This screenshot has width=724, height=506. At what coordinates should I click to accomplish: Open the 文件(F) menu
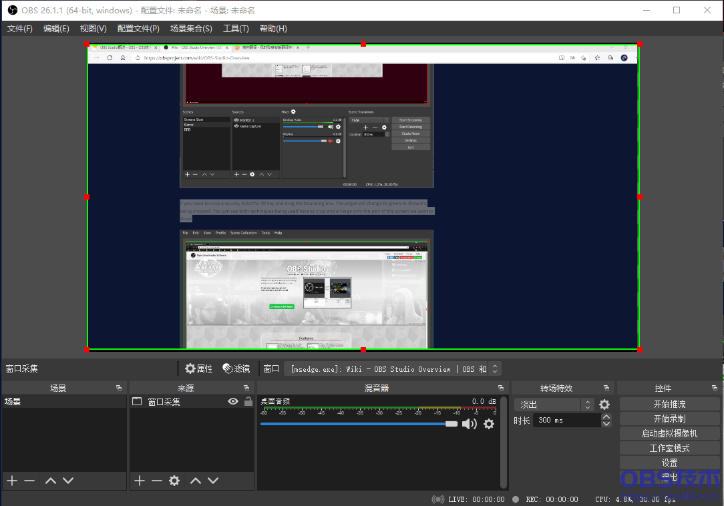click(20, 29)
